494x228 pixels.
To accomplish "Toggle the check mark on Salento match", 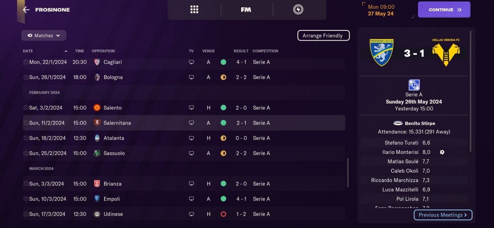I will [25, 108].
